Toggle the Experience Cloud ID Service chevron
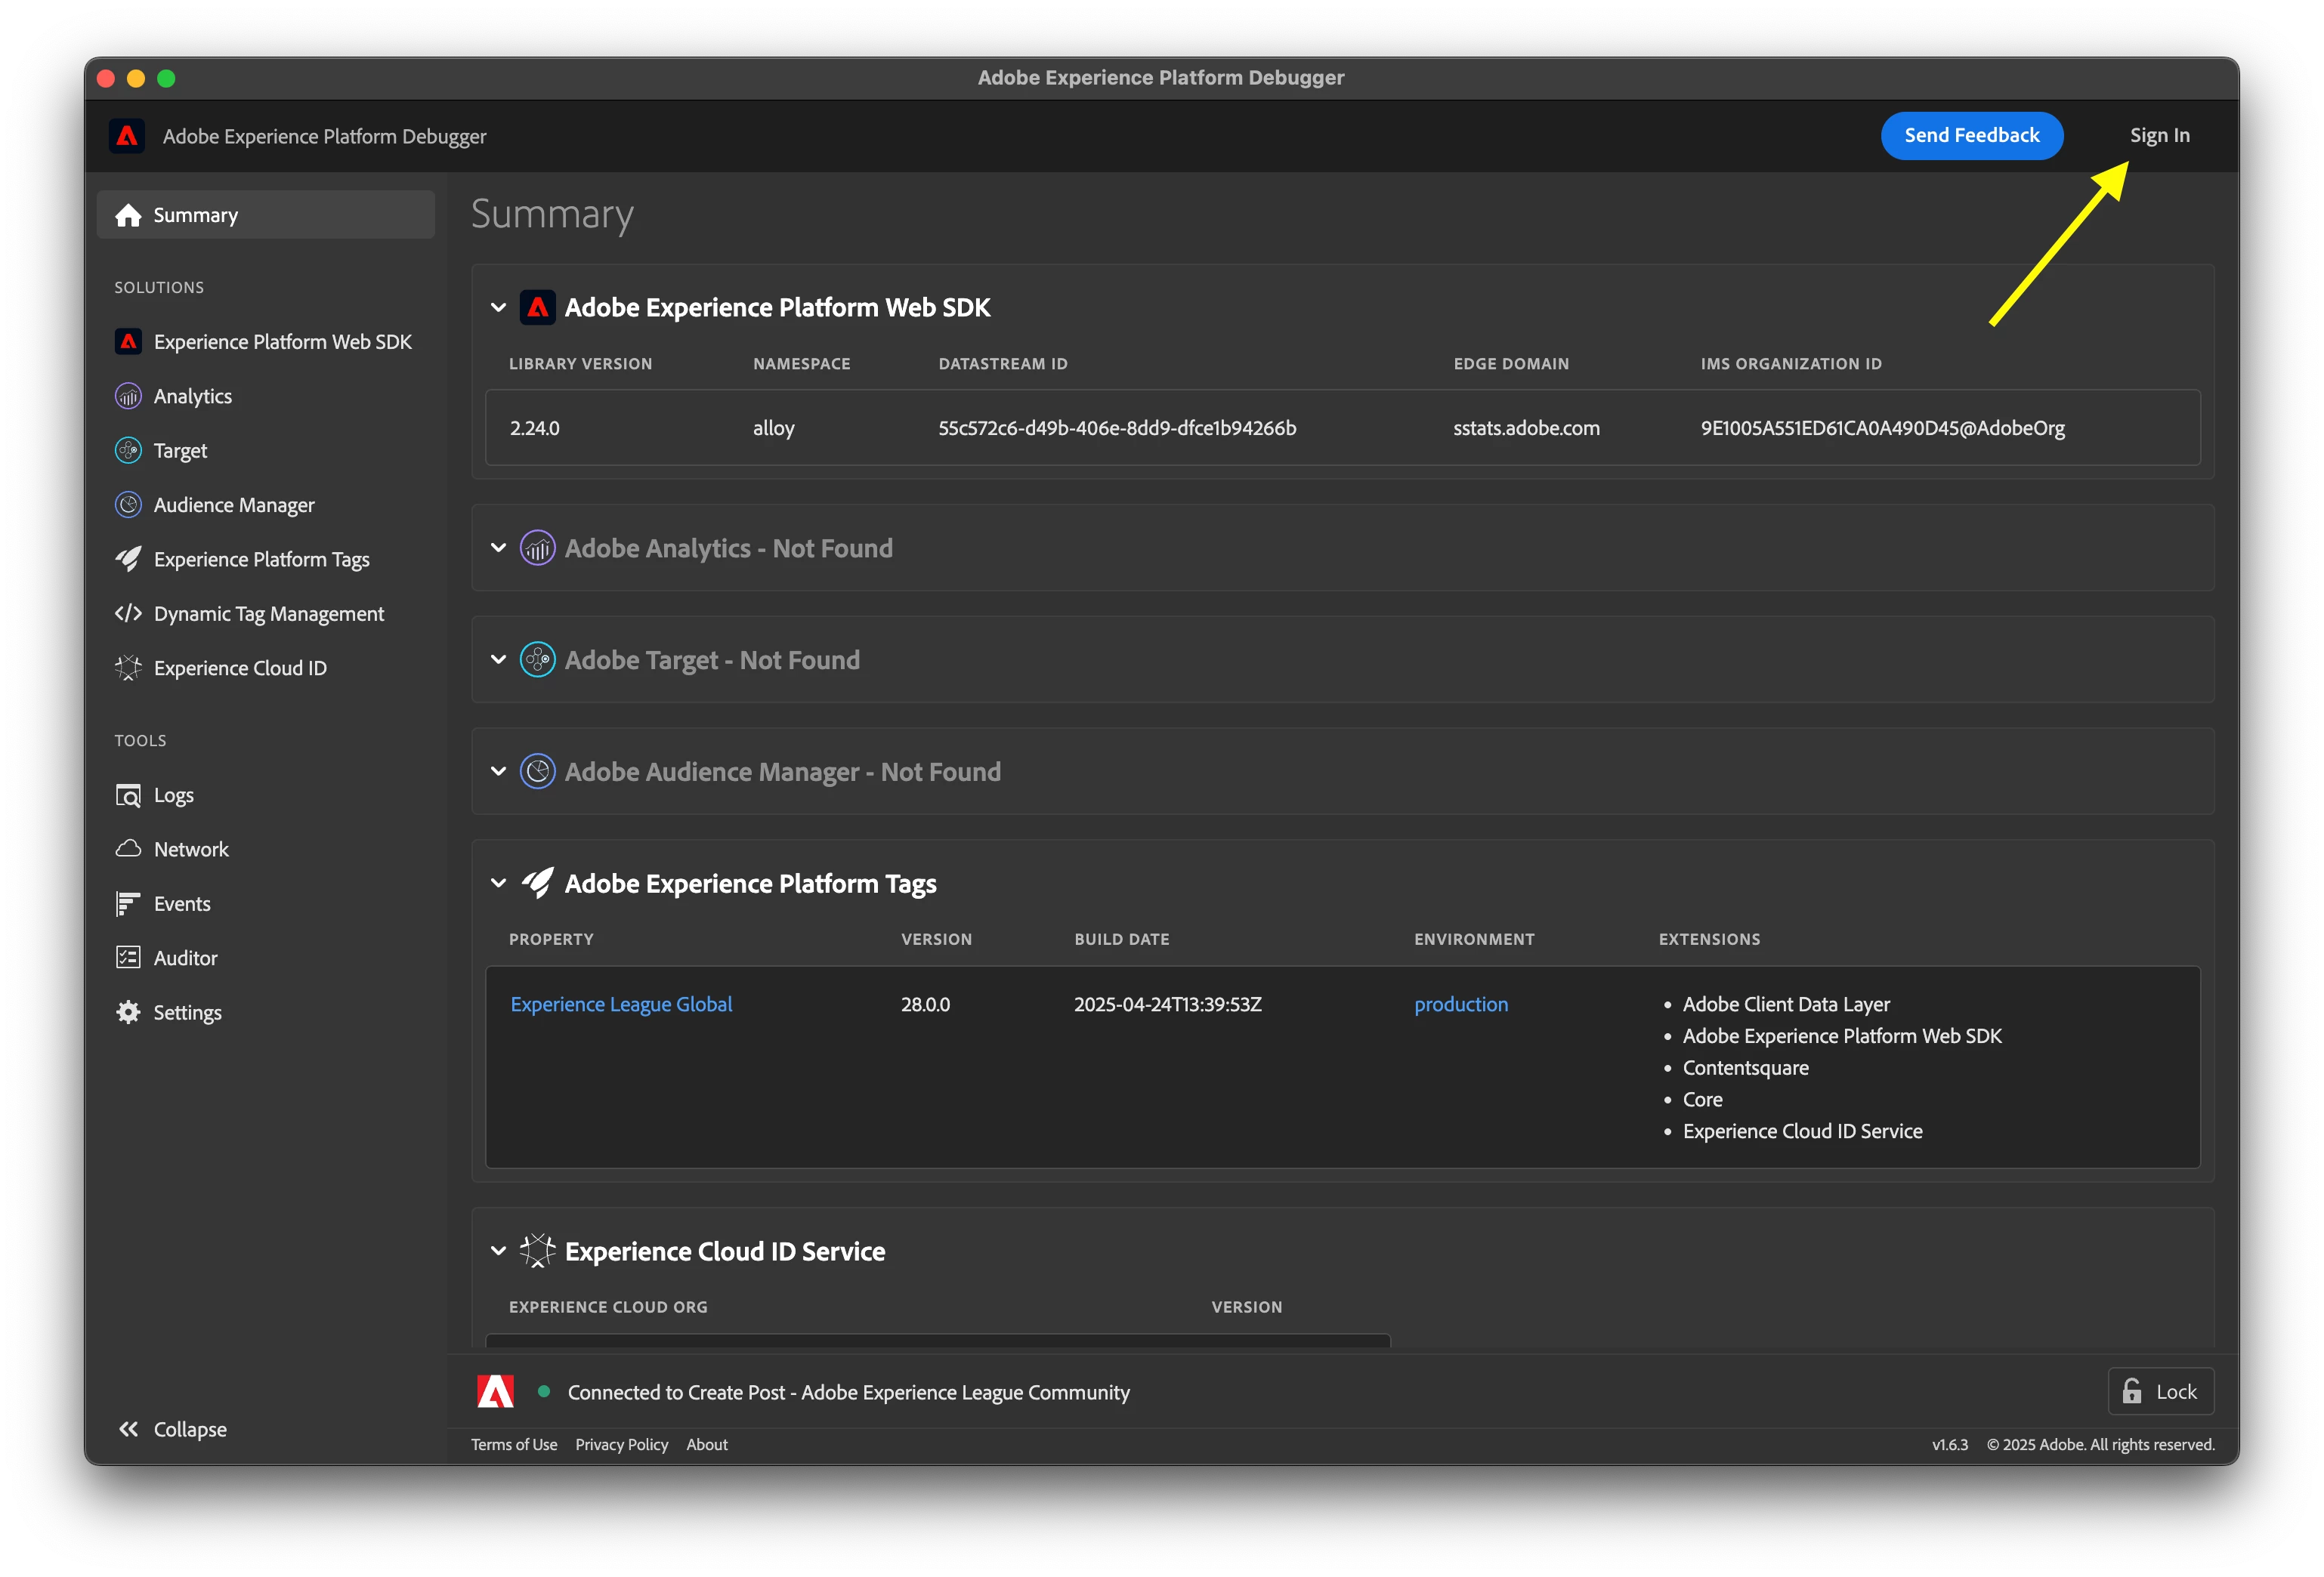 pos(498,1251)
